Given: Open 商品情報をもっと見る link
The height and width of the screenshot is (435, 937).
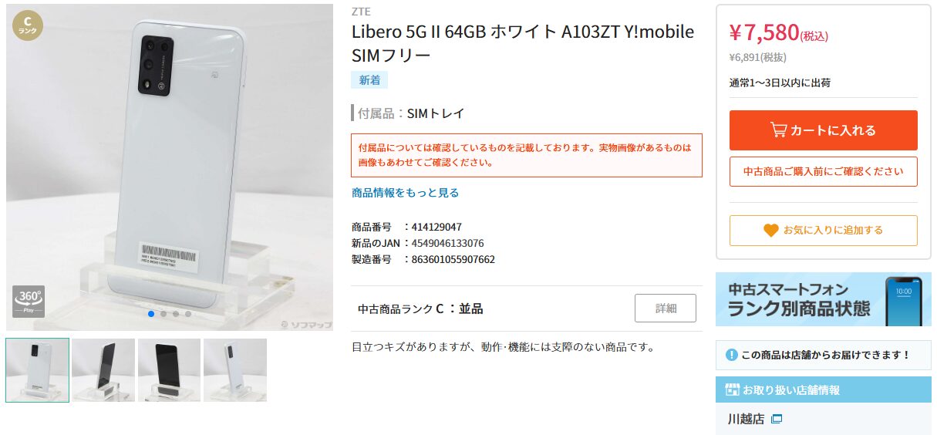Looking at the screenshot, I should tap(405, 193).
